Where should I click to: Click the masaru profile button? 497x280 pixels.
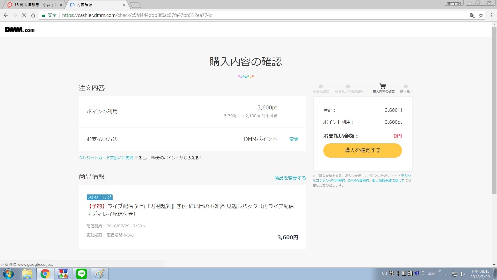pos(454,3)
